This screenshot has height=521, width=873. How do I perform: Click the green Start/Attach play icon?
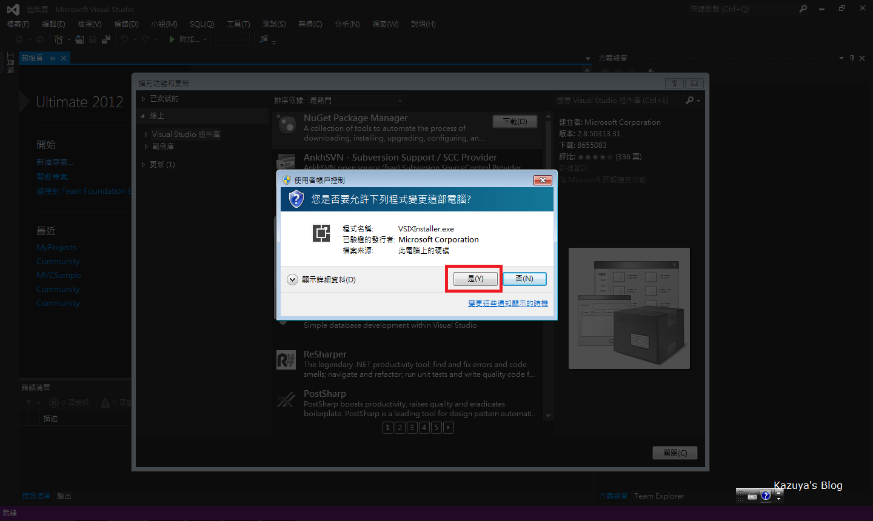[x=172, y=39]
